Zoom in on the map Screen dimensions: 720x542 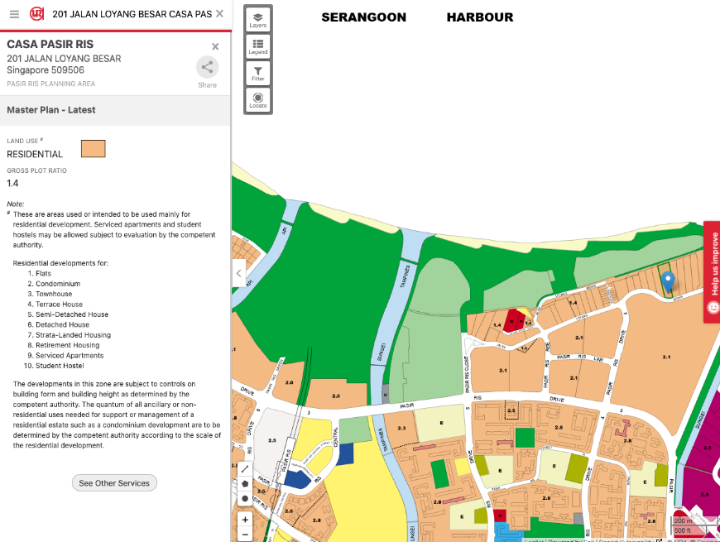click(x=245, y=520)
